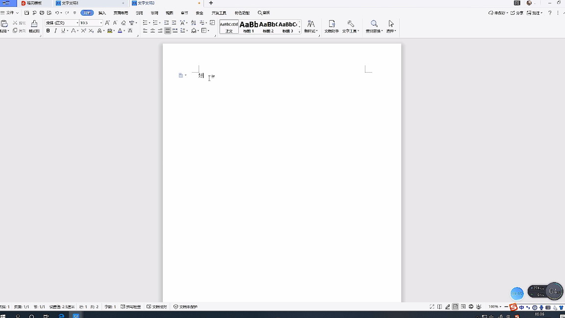Open the Page Layout (页面布局) tab
565x318 pixels.
[x=121, y=13]
